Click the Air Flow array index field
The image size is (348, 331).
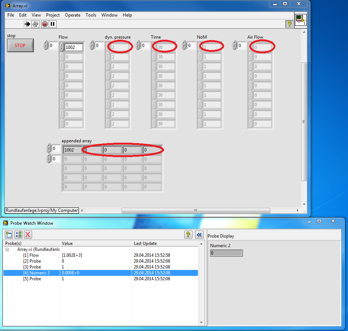242,45
